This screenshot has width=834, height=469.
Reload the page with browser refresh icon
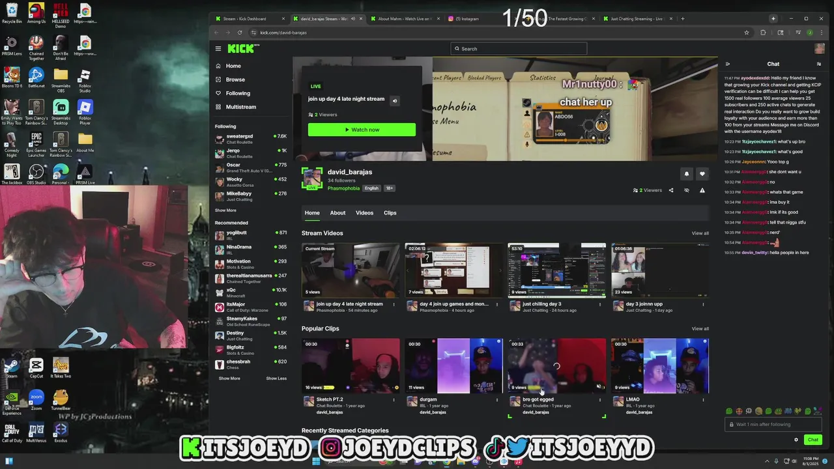[240, 33]
